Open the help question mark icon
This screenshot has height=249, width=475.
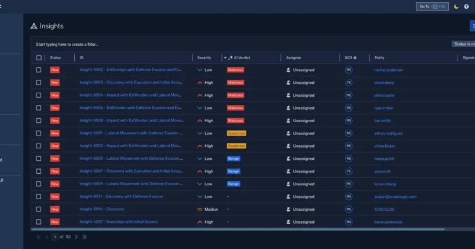click(x=466, y=6)
